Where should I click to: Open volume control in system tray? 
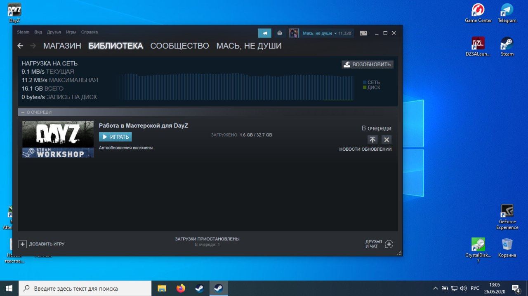coord(463,288)
